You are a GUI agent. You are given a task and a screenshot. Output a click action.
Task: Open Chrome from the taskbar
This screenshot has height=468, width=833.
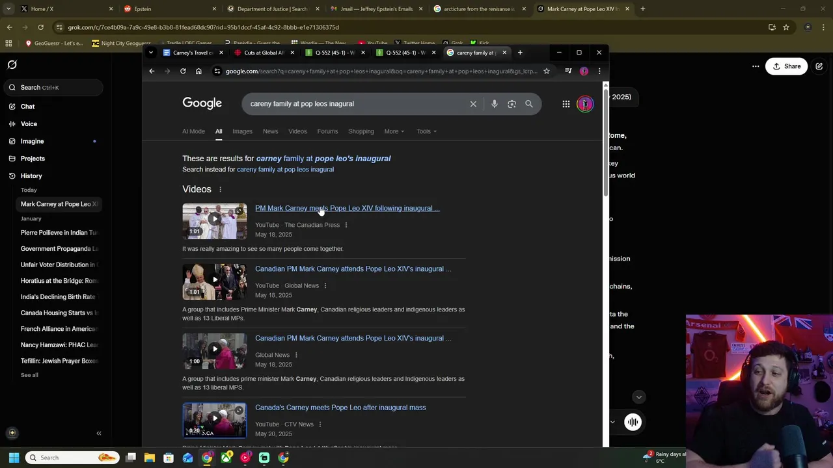tap(207, 458)
